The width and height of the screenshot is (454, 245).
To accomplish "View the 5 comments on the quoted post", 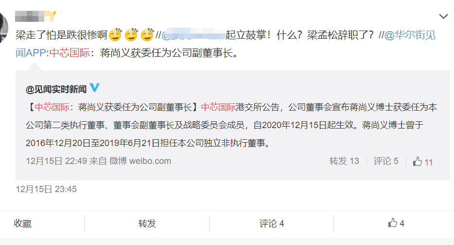I will pos(386,161).
